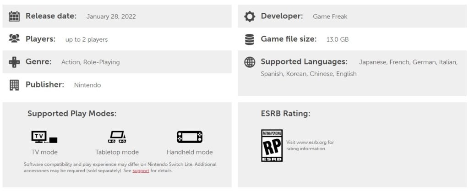This screenshot has width=469, height=192.
Task: Click the Supported Play Modes heading
Action: point(72,114)
